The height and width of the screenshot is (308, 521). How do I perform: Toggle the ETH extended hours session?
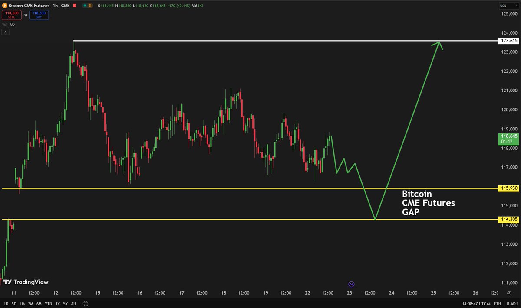click(498, 303)
